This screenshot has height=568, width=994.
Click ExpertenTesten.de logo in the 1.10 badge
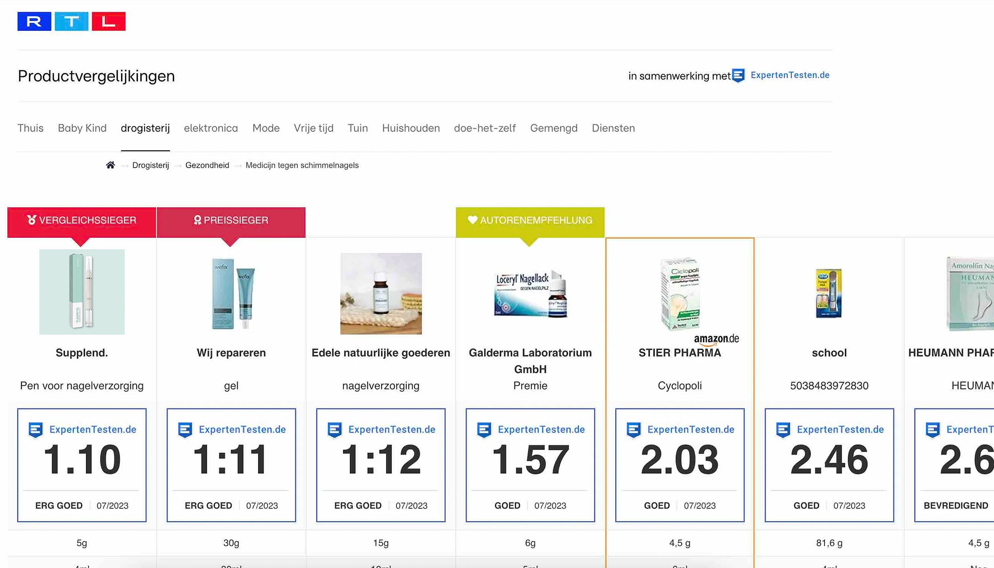(82, 430)
